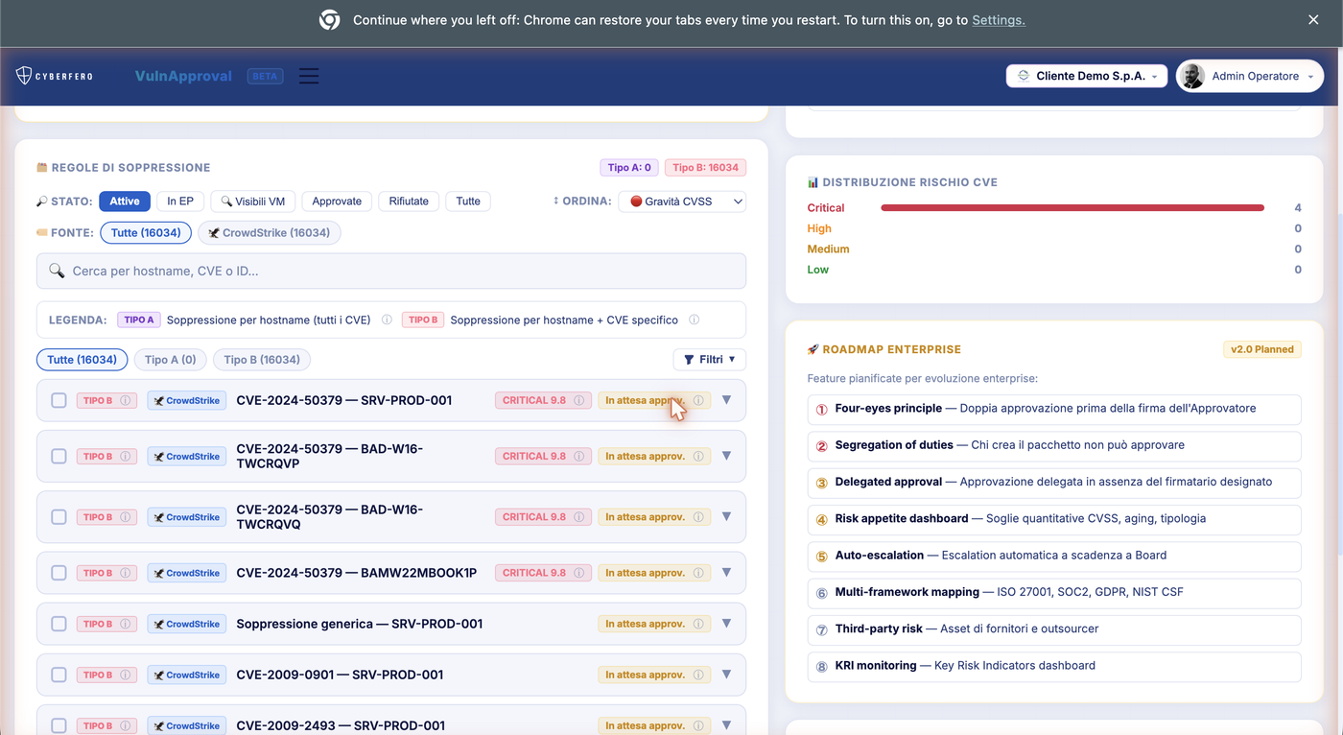
Task: Tick the checkbox for Soppressione generica rule
Action: [59, 624]
